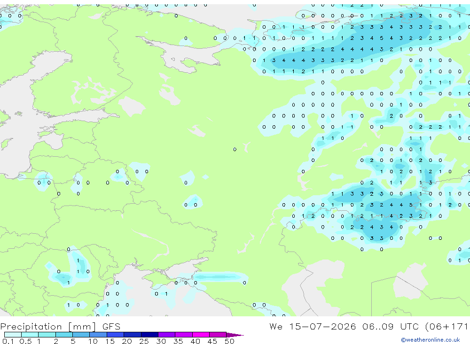Image resolution: width=470 pixels, height=344 pixels.
Task: Click the 'Precipitation [mm]' title text
Action: (48, 327)
